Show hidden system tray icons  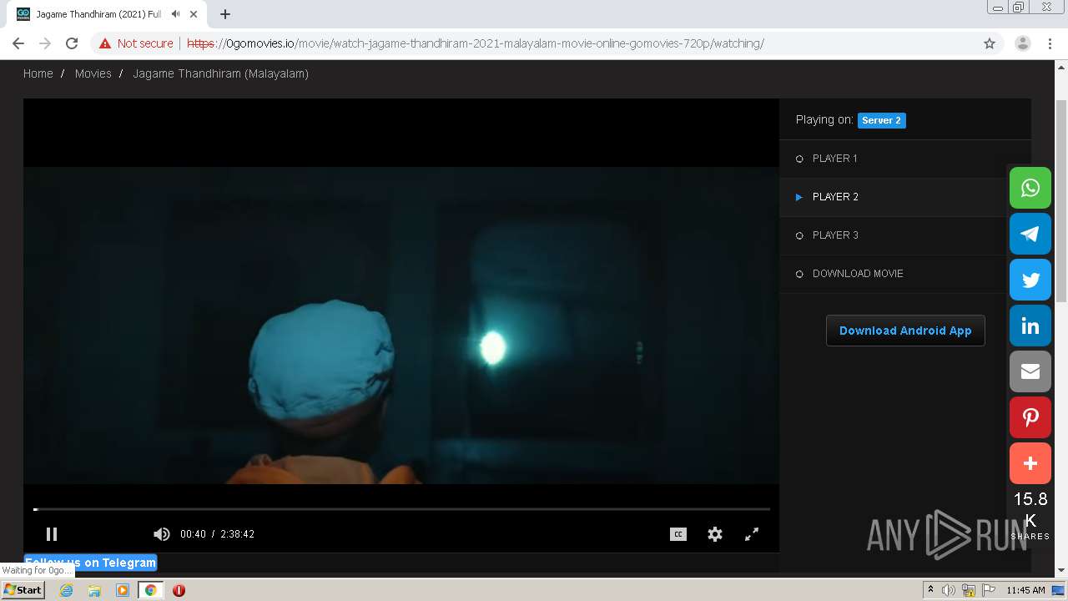pos(931,590)
